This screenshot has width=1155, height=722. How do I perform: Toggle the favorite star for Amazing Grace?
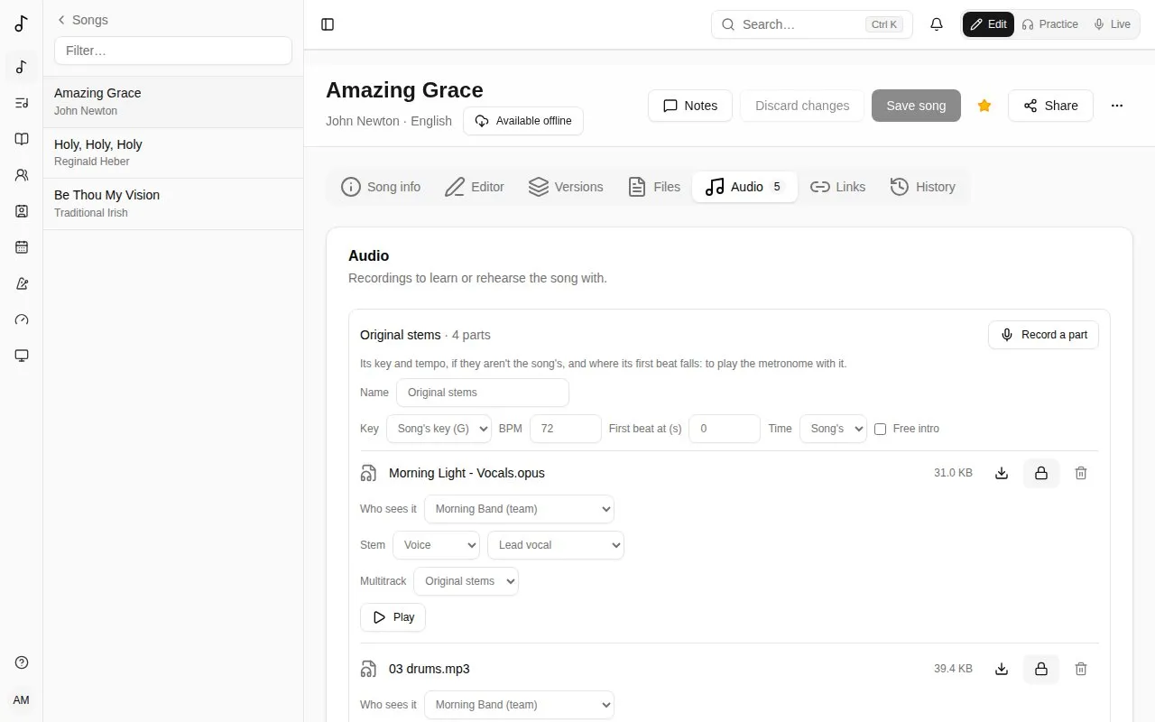coord(984,106)
